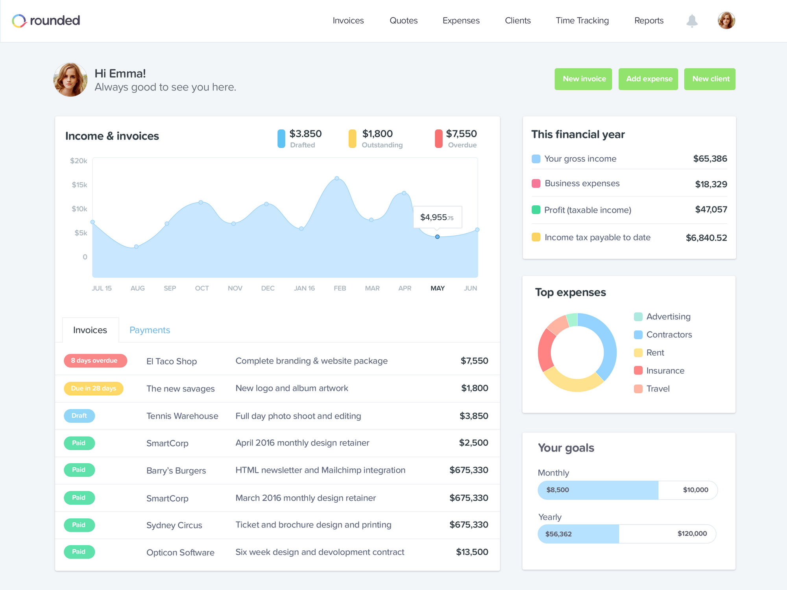Select the Invoices tab
The width and height of the screenshot is (787, 590).
(x=90, y=330)
